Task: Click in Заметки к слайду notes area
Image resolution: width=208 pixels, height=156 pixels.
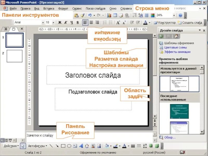Action: coord(89,137)
